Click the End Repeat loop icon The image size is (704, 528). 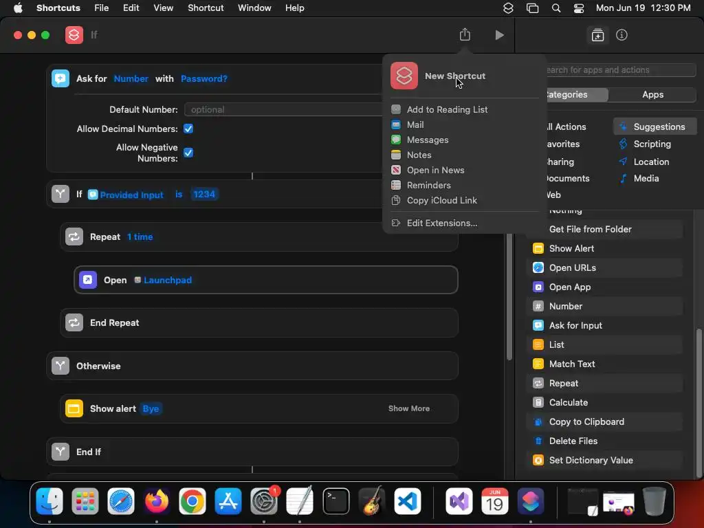click(74, 322)
